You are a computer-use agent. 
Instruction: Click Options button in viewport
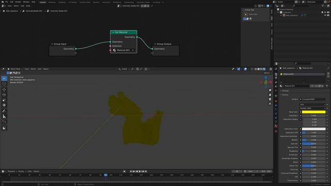click(267, 73)
